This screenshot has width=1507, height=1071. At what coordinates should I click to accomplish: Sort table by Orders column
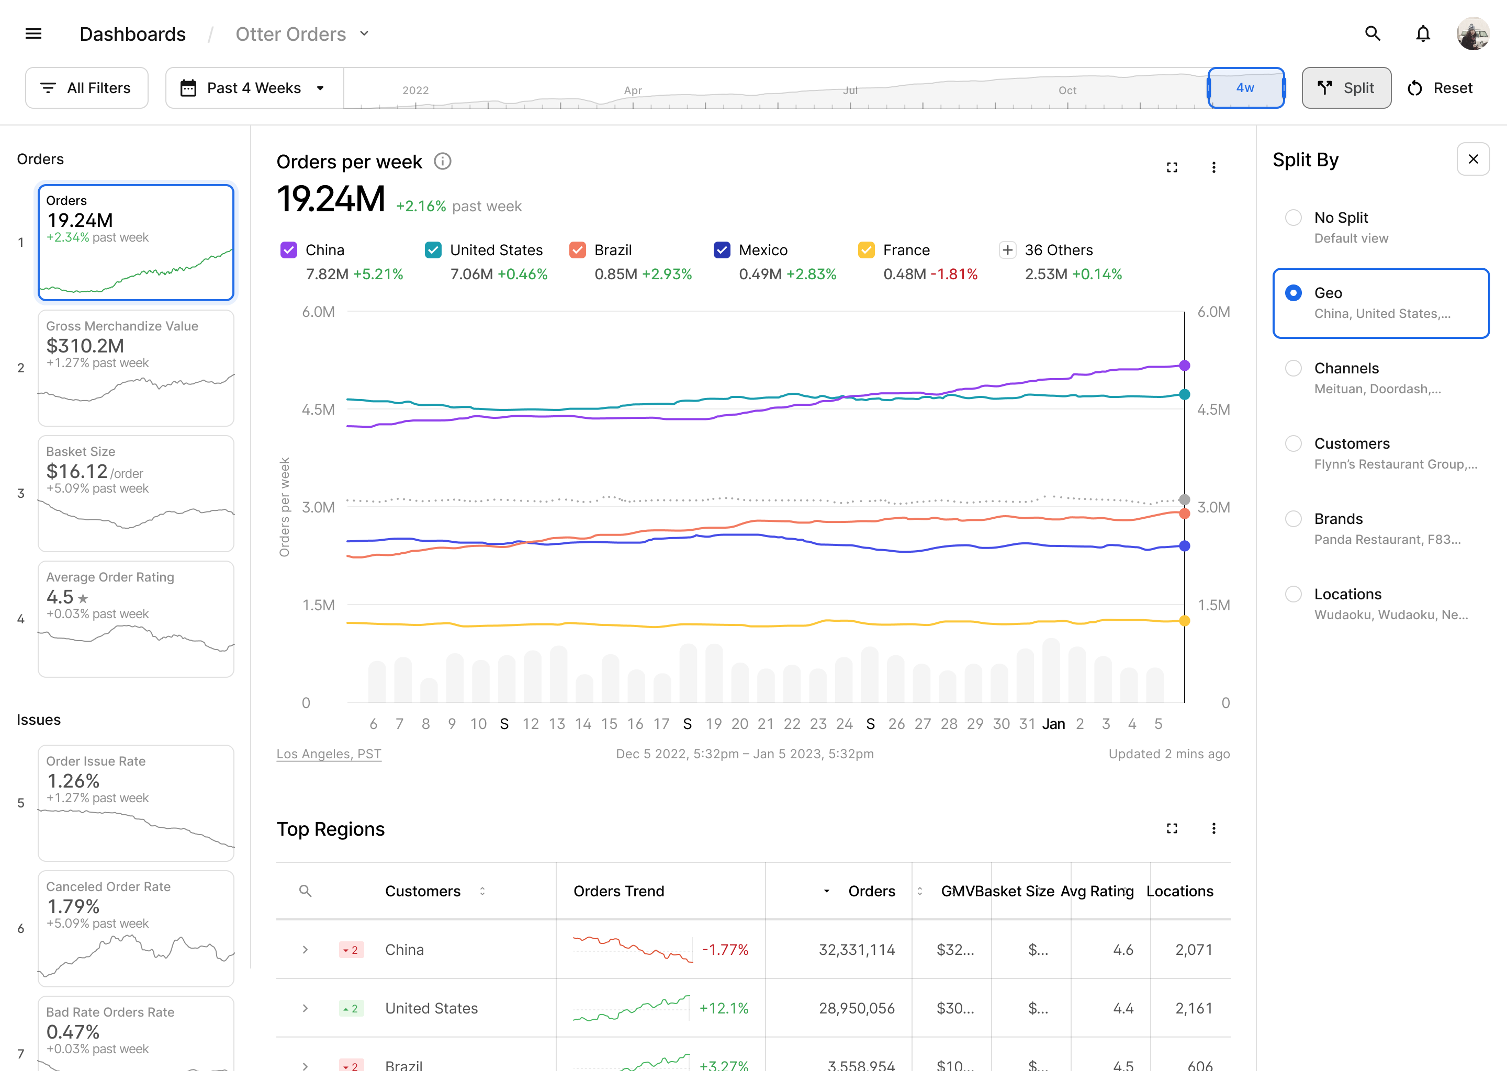[x=871, y=891]
